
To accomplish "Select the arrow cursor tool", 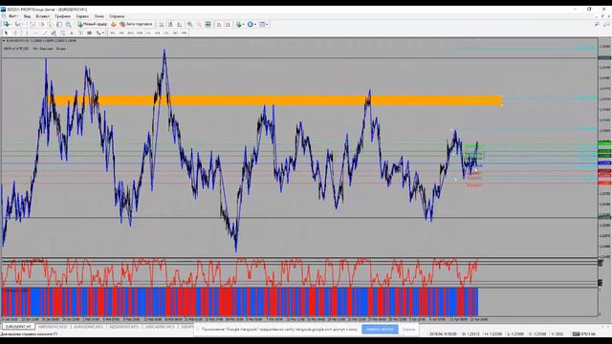I will coord(7,33).
